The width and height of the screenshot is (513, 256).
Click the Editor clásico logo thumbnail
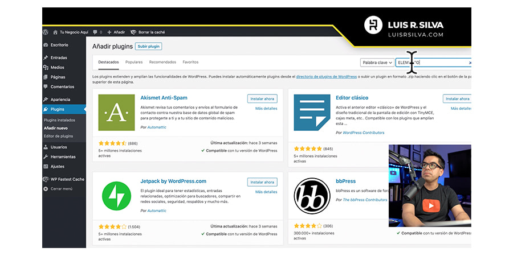312,113
